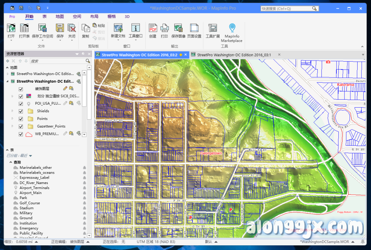Collapse the 查询 tree section
Viewport: 371px width, 250px height.
coord(11,162)
